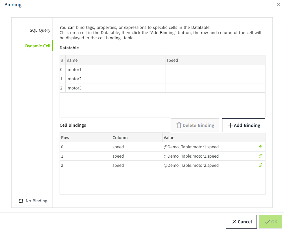
Task: Confirm with the OK button
Action: tap(271, 222)
